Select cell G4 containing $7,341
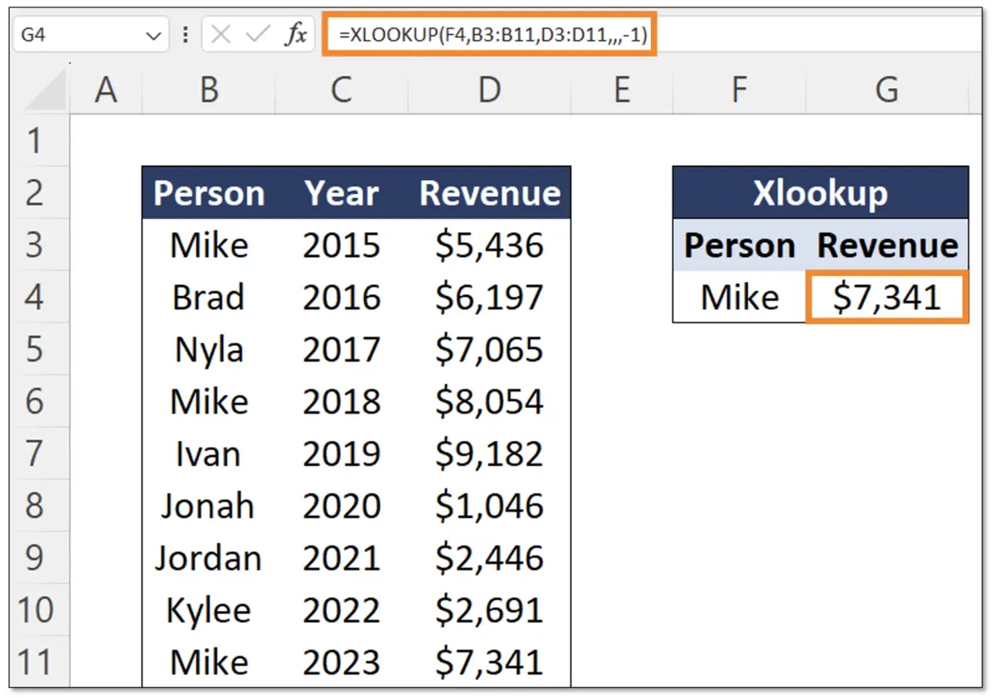 tap(887, 297)
